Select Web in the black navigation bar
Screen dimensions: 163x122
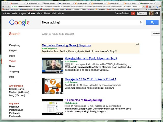coord(14,13)
